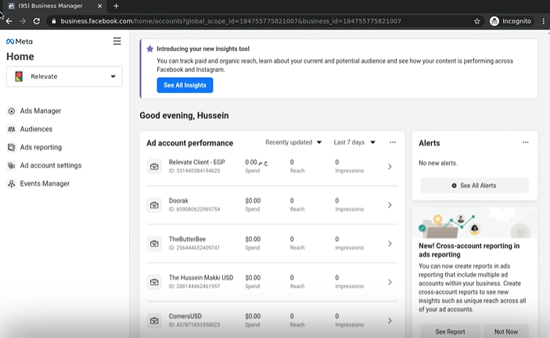Open Alerts panel more options menu

[x=525, y=142]
